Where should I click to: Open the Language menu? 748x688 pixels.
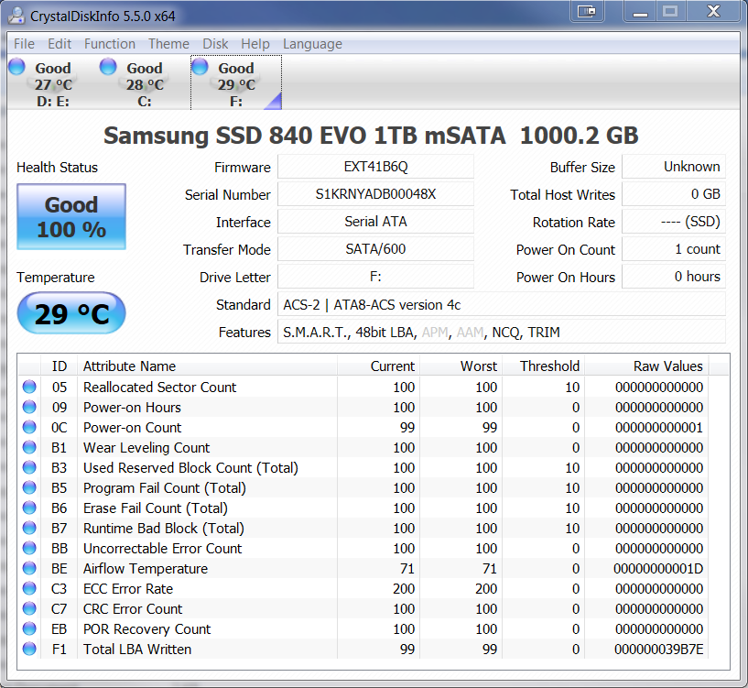point(312,44)
